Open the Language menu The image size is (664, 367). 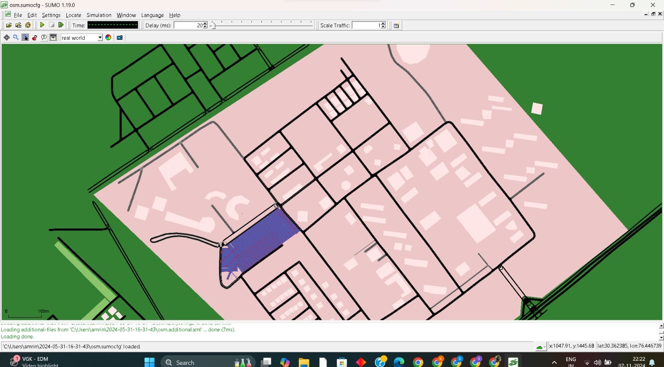point(152,15)
